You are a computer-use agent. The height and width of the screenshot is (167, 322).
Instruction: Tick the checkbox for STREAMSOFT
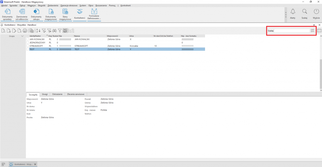28,46
